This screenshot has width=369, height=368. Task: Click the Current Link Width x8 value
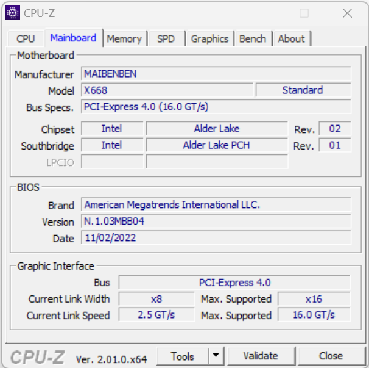point(156,299)
